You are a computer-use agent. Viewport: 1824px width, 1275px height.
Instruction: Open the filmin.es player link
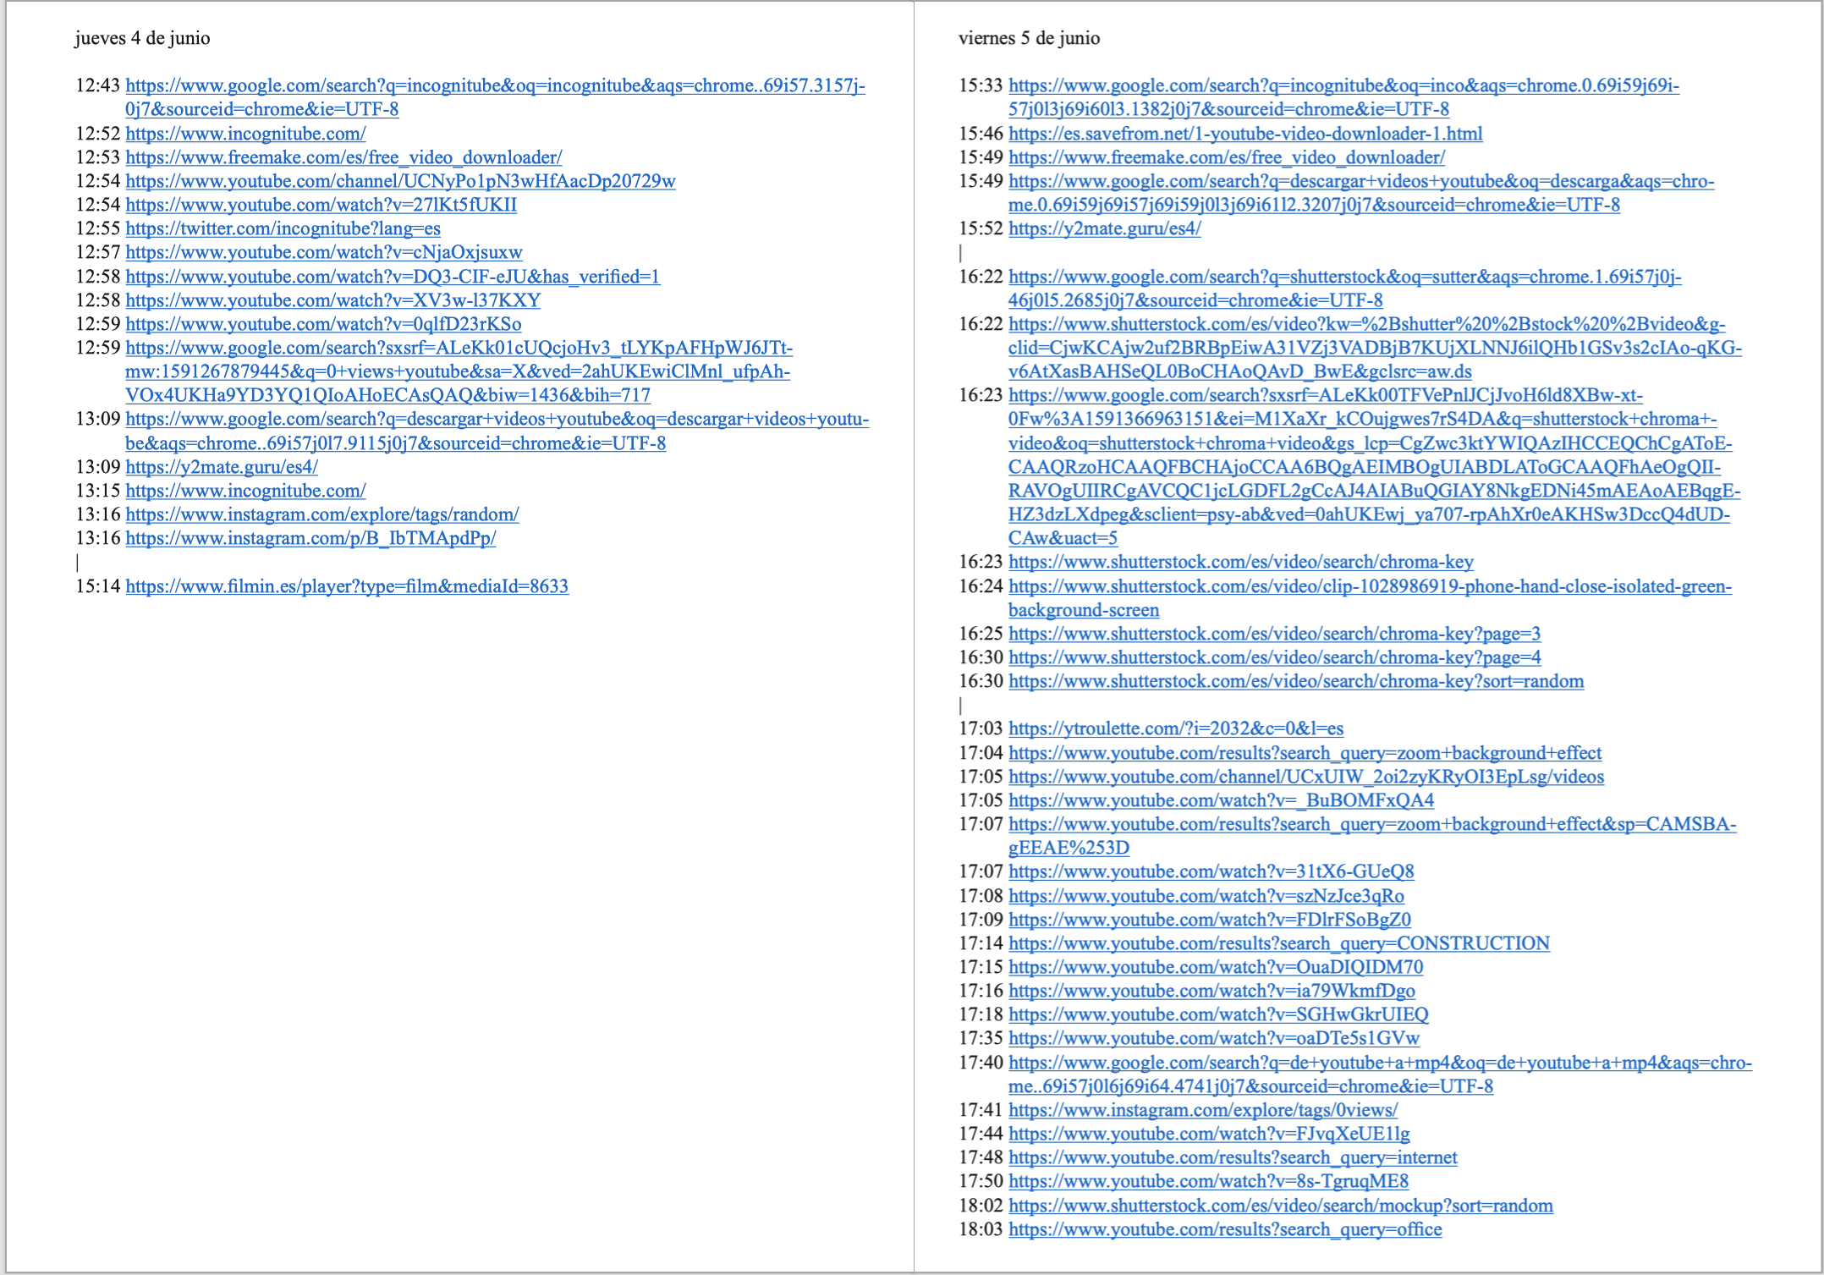click(x=347, y=586)
